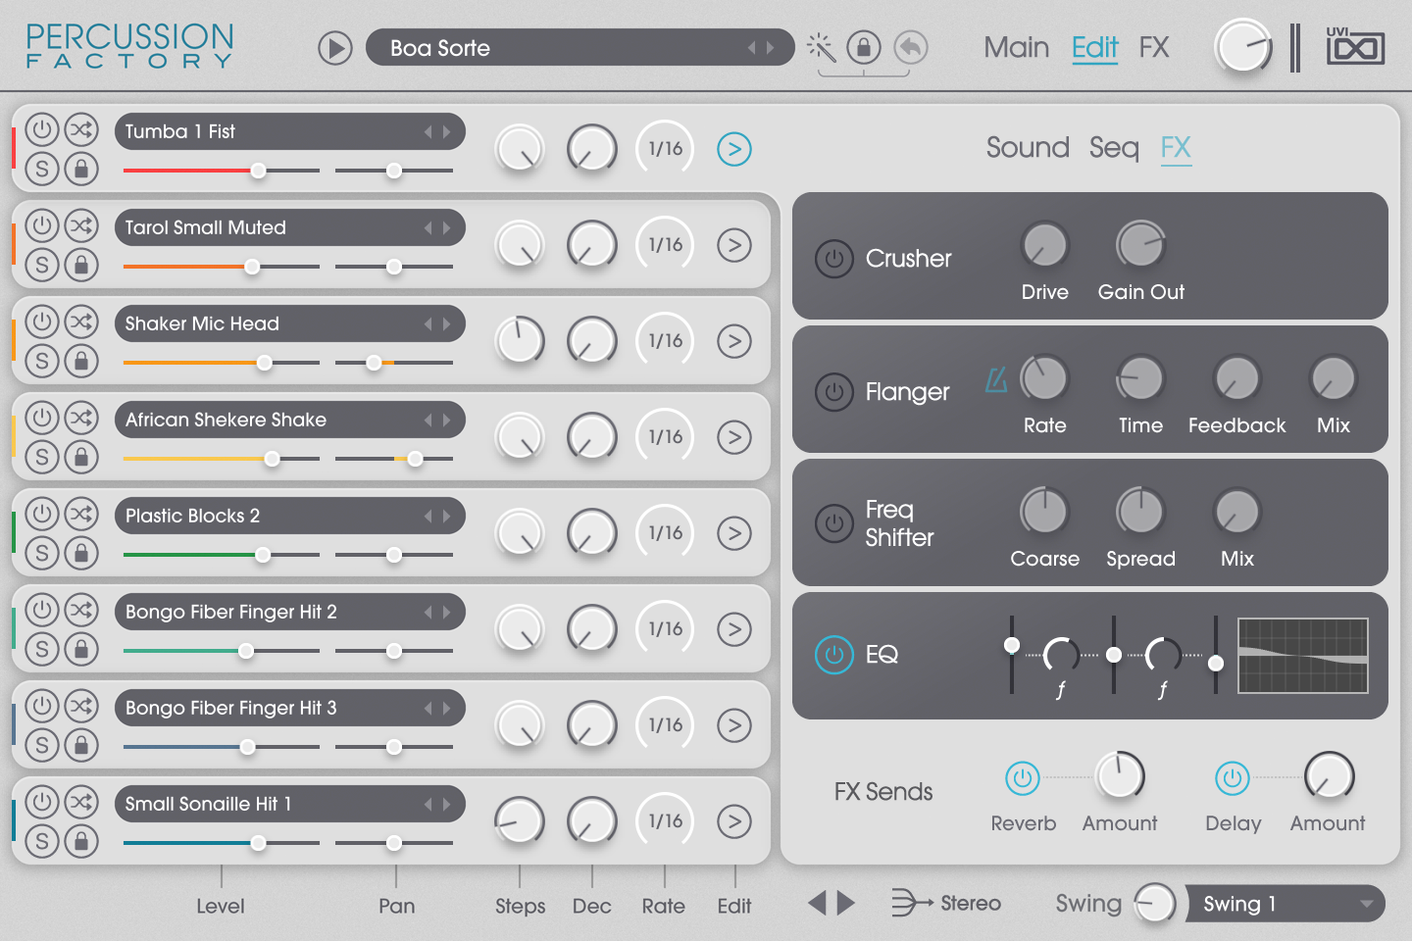This screenshot has width=1412, height=941.
Task: Click the Flanger tempo sync icon
Action: coord(996,379)
